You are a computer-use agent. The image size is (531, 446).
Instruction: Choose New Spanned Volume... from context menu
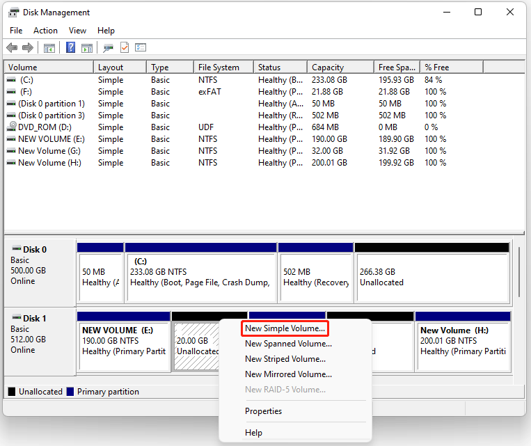(289, 344)
